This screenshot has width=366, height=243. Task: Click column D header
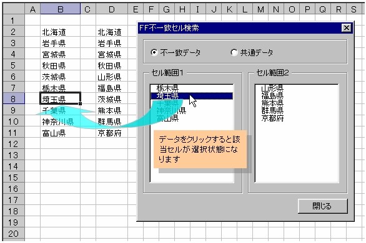(x=112, y=9)
